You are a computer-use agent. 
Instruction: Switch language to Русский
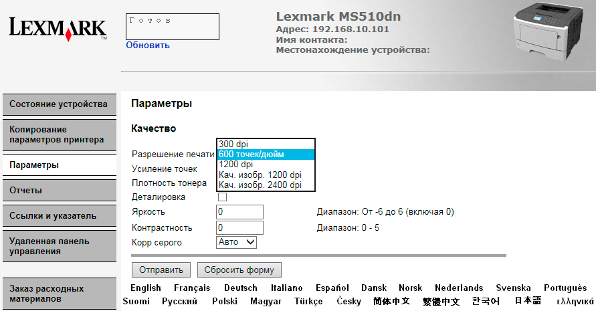coord(179,302)
